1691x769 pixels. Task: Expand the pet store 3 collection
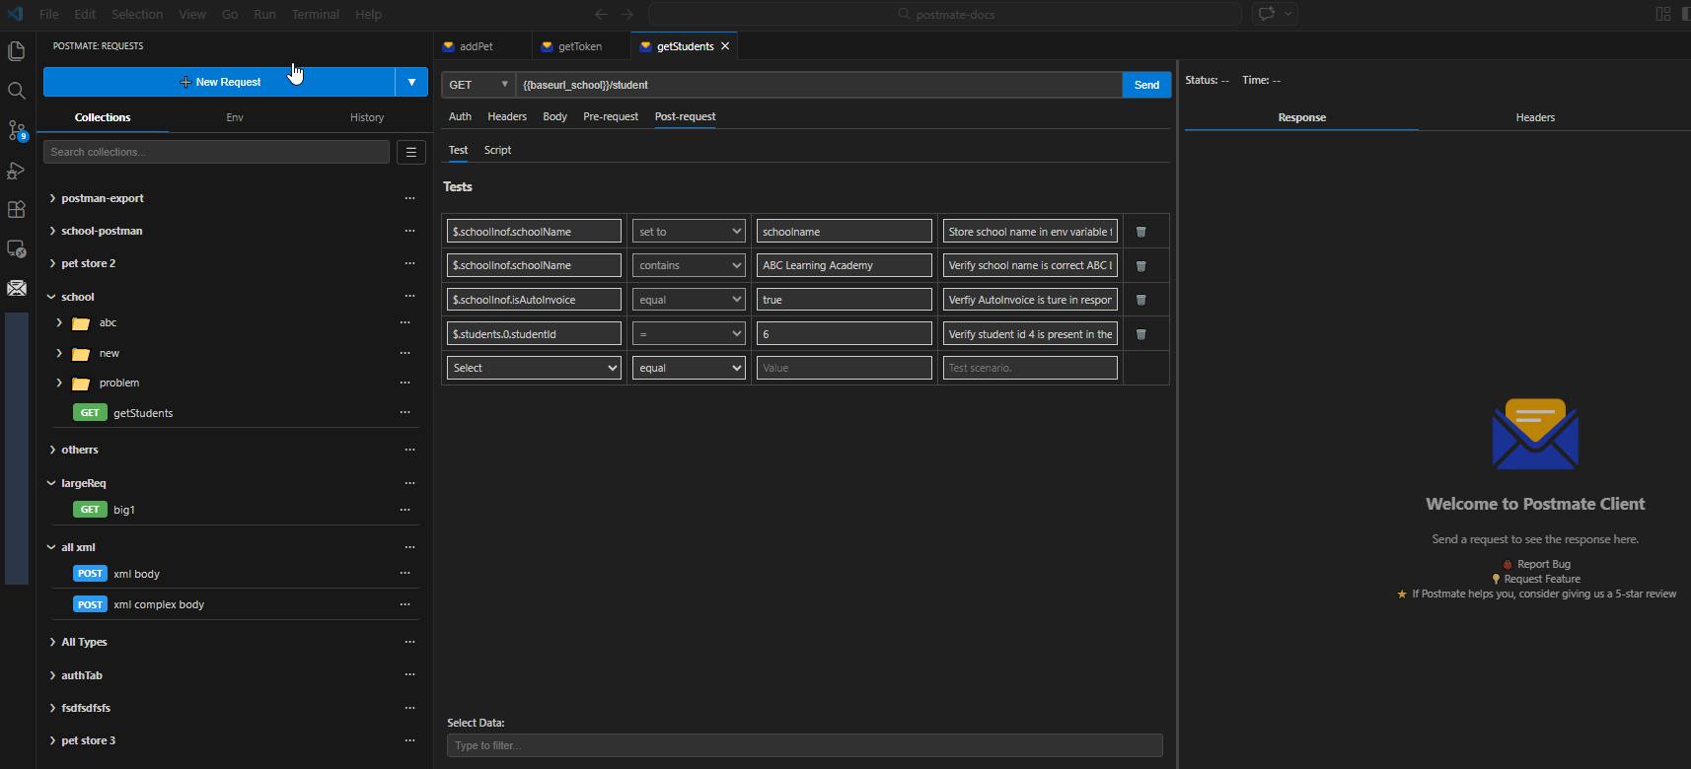click(x=52, y=740)
